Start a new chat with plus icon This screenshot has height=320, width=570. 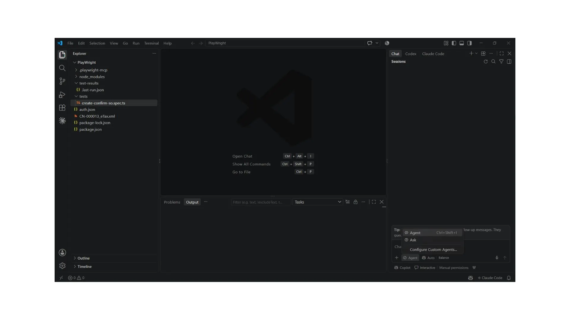(471, 54)
